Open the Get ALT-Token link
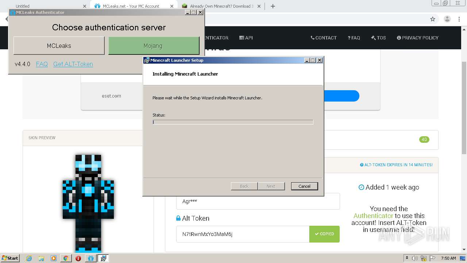This screenshot has height=263, width=467. pos(73,64)
